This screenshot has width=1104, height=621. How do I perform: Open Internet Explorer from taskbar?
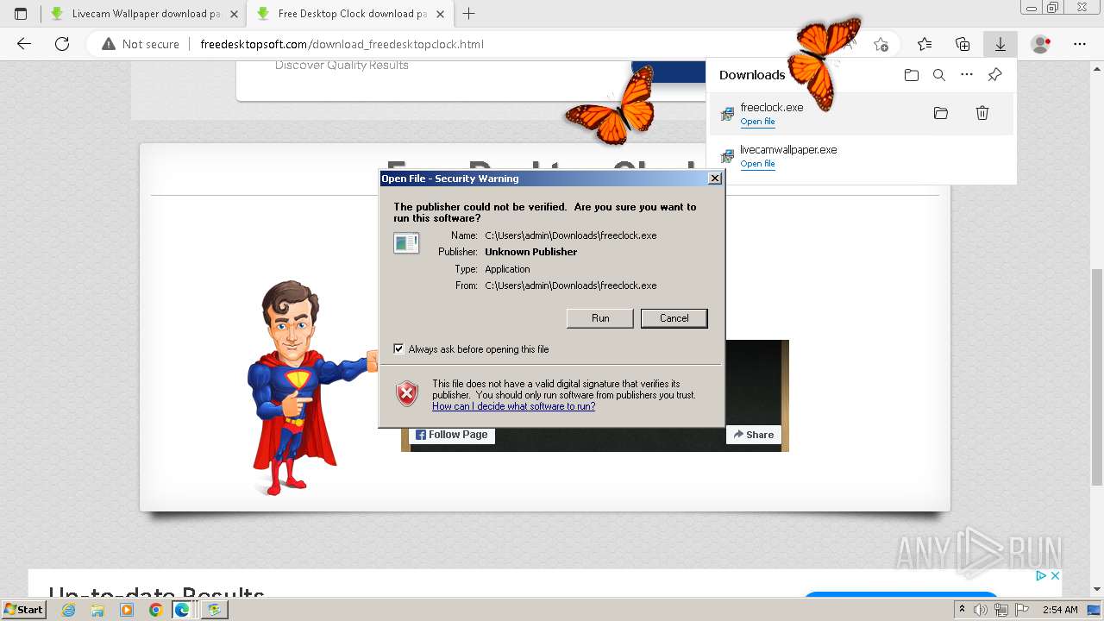[69, 610]
